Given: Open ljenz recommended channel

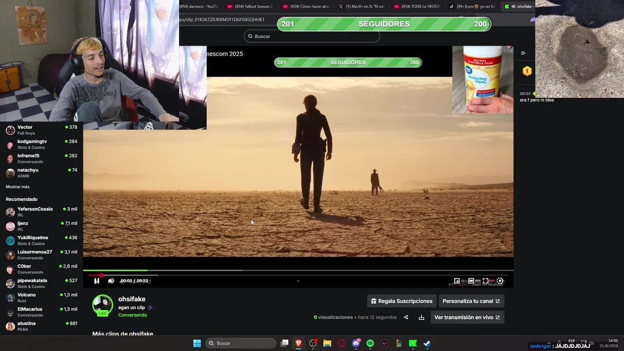Looking at the screenshot, I should click(x=41, y=226).
